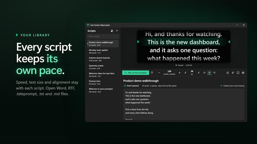The height and width of the screenshot is (144, 257).
Task: Open the Podcast intro script
Action: click(103, 82)
